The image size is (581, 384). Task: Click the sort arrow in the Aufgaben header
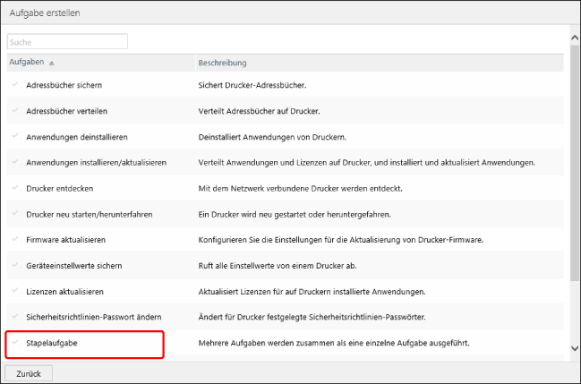point(51,64)
